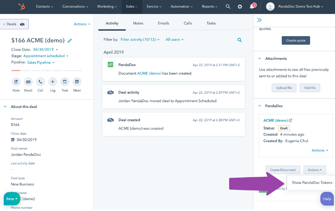Open Filter activity (10/12) dropdown

tap(140, 40)
